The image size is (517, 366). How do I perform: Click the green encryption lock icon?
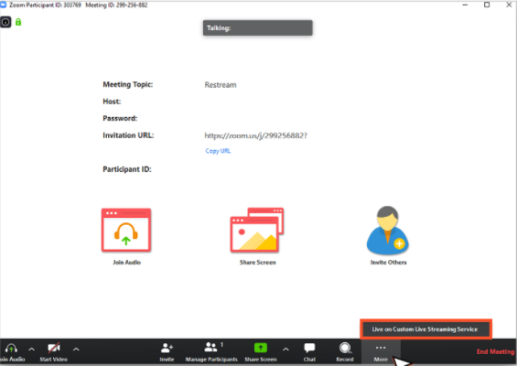click(18, 22)
